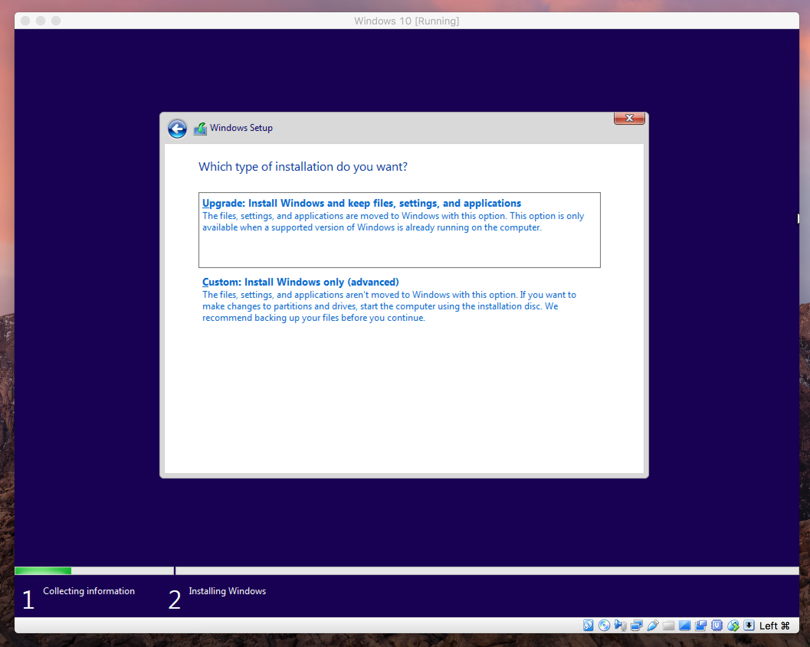Screen dimensions: 810x647
Task: Click the Upgrade option description text
Action: pyautogui.click(x=393, y=222)
